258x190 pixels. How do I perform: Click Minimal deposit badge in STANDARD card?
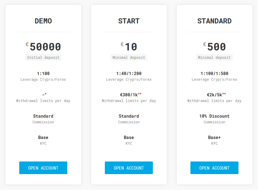point(214,57)
